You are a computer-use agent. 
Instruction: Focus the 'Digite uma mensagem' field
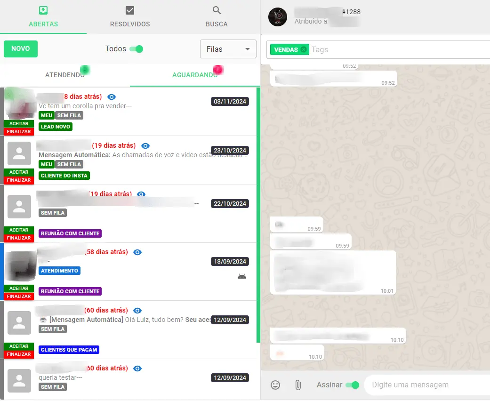[427, 385]
